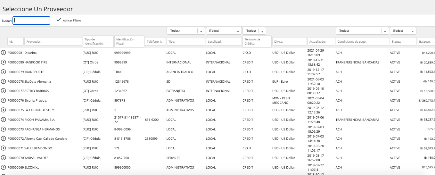The height and width of the screenshot is (175, 435).
Task: Click phone number 831-6200
Action: tap(152, 120)
